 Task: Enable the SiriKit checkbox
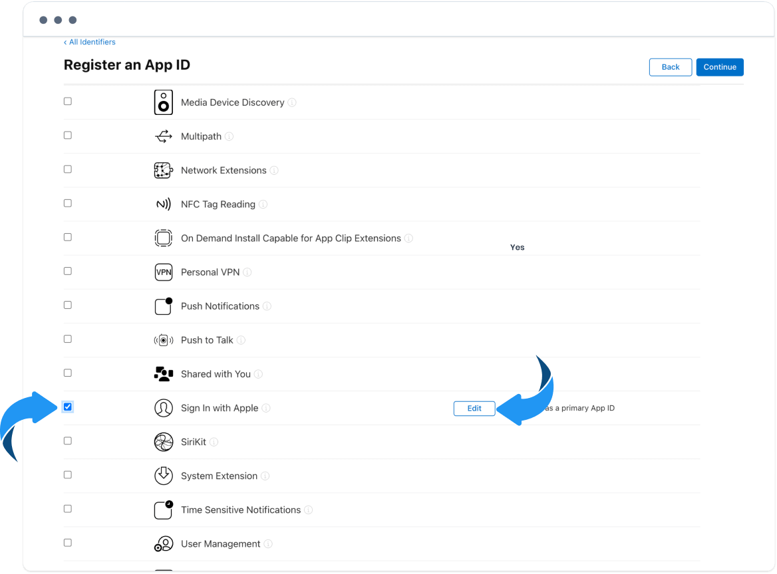[x=68, y=441]
